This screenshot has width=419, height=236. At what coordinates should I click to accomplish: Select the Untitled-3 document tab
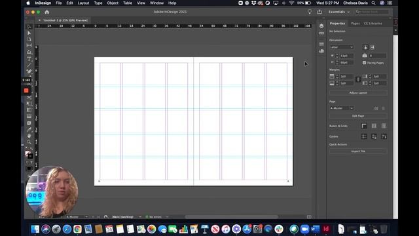click(x=65, y=20)
